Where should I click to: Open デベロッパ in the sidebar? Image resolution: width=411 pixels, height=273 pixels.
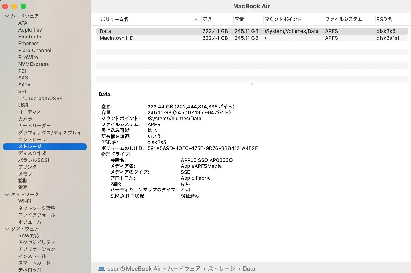[x=30, y=270]
